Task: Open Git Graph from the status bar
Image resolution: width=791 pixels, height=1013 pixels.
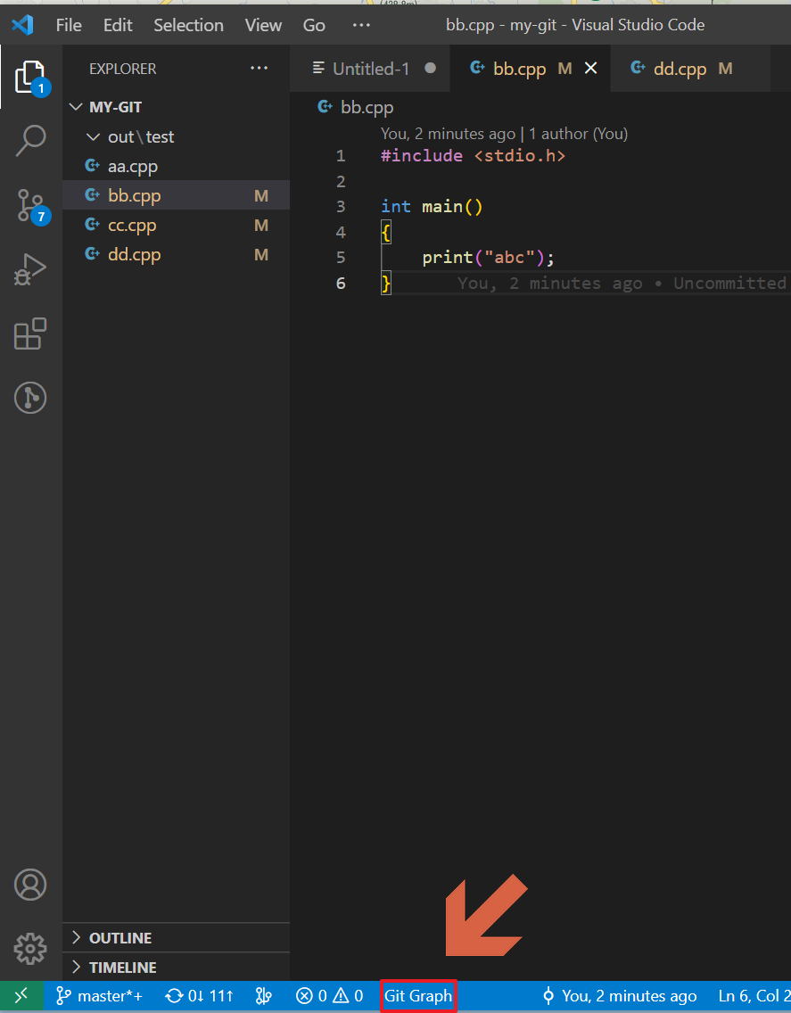Action: click(x=417, y=995)
